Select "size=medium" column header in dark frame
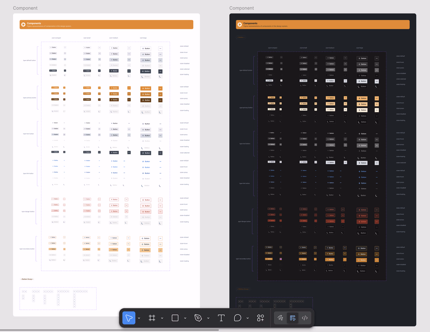Image resolution: width=430 pixels, height=332 pixels. [330, 48]
